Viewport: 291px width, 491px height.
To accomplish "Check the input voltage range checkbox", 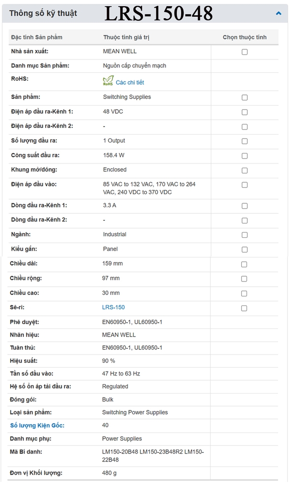I will tap(244, 185).
